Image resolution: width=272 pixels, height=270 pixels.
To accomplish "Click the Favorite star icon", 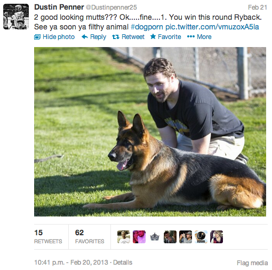I will tap(153, 37).
